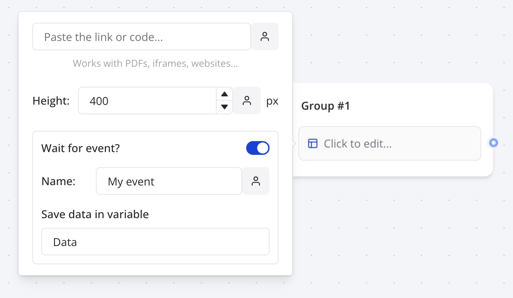The image size is (513, 298).
Task: Click the 'Works with PDFs, iframes, websites' hint
Action: point(155,63)
